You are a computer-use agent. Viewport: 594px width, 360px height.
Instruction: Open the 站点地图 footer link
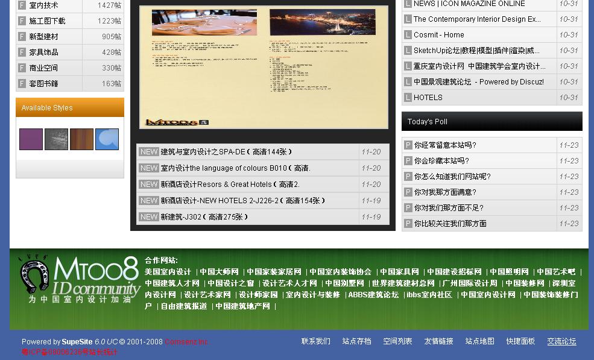point(479,341)
